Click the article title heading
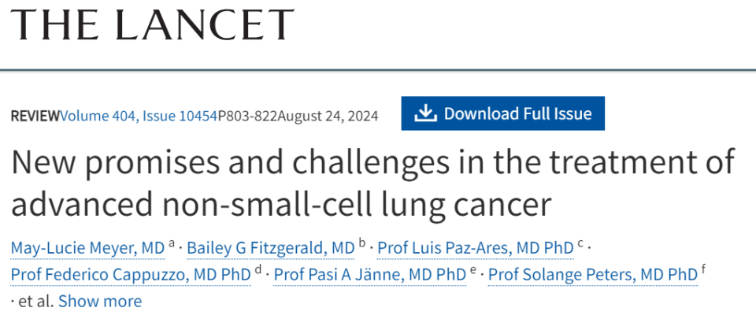Viewport: 756px width, 315px height. (373, 183)
